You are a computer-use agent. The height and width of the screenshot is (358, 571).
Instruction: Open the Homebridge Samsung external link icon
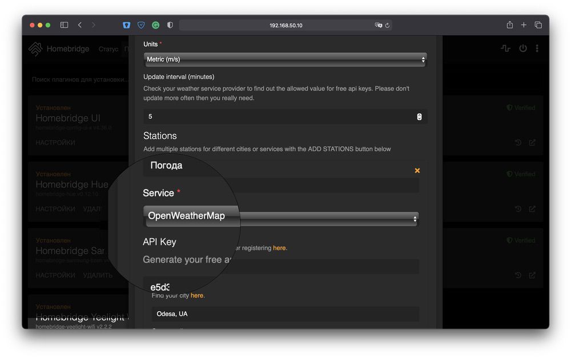pyautogui.click(x=532, y=275)
